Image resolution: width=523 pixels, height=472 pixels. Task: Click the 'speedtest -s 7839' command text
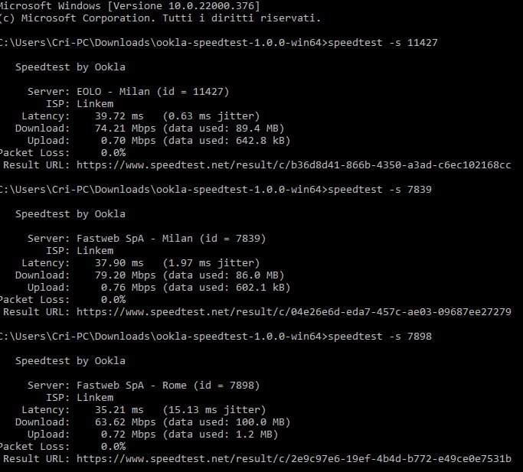tap(379, 189)
